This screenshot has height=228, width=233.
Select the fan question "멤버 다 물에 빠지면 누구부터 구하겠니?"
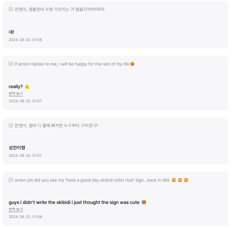click(56, 125)
